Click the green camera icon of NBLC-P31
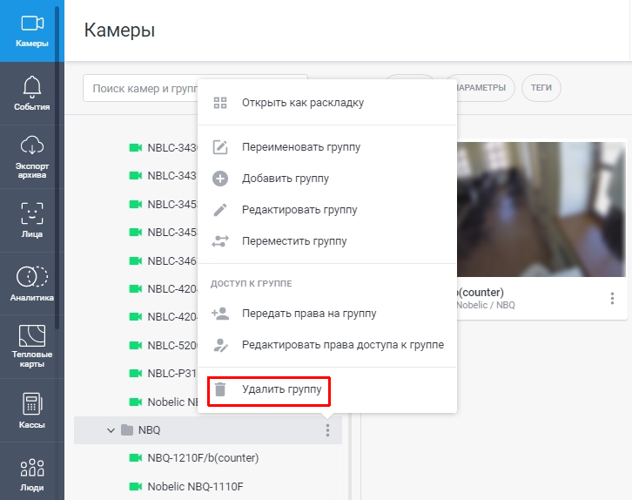 (x=136, y=374)
